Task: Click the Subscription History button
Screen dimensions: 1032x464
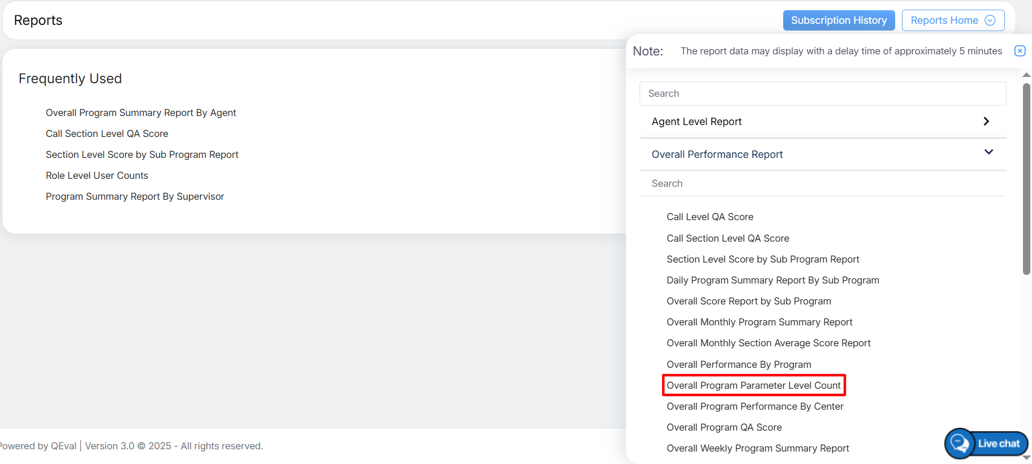Action: click(x=838, y=20)
